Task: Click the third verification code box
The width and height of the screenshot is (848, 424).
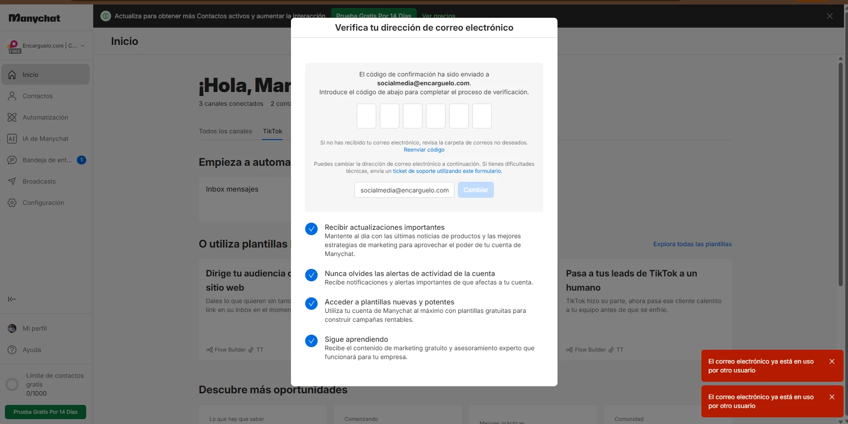Action: click(413, 116)
